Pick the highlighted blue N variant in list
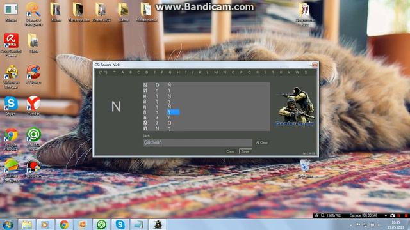410x230 pixels. tap(173, 112)
